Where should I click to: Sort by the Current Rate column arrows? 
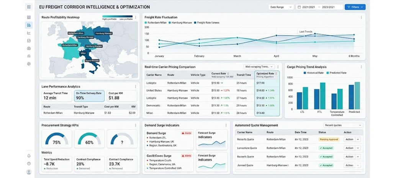point(228,73)
